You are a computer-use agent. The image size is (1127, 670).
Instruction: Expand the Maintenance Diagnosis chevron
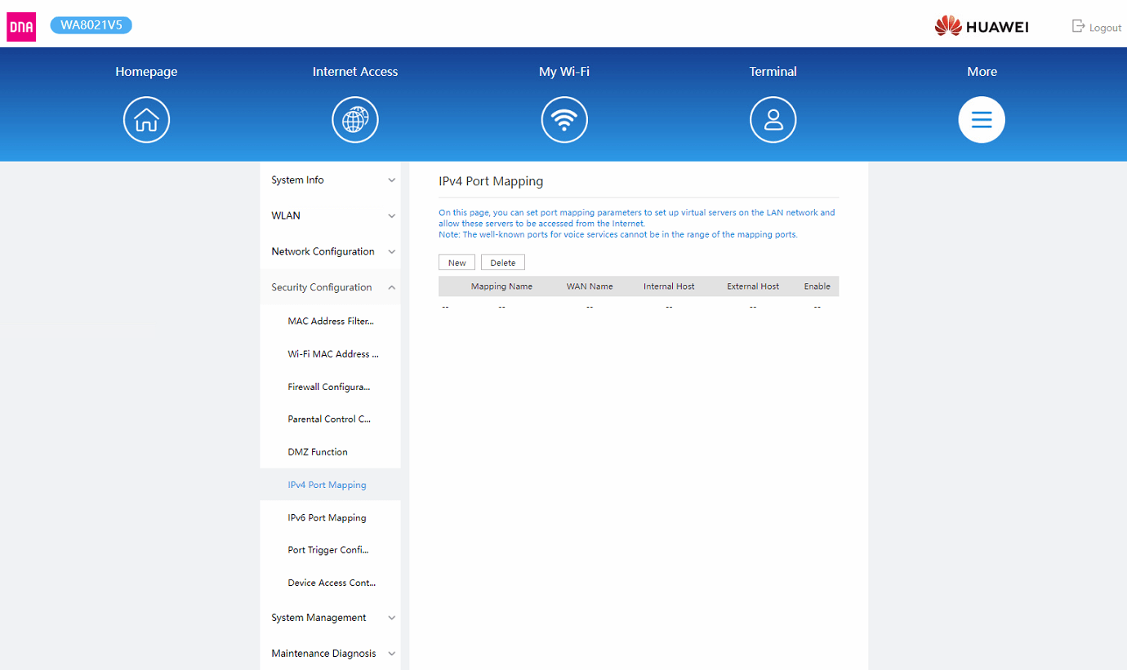[x=392, y=654]
